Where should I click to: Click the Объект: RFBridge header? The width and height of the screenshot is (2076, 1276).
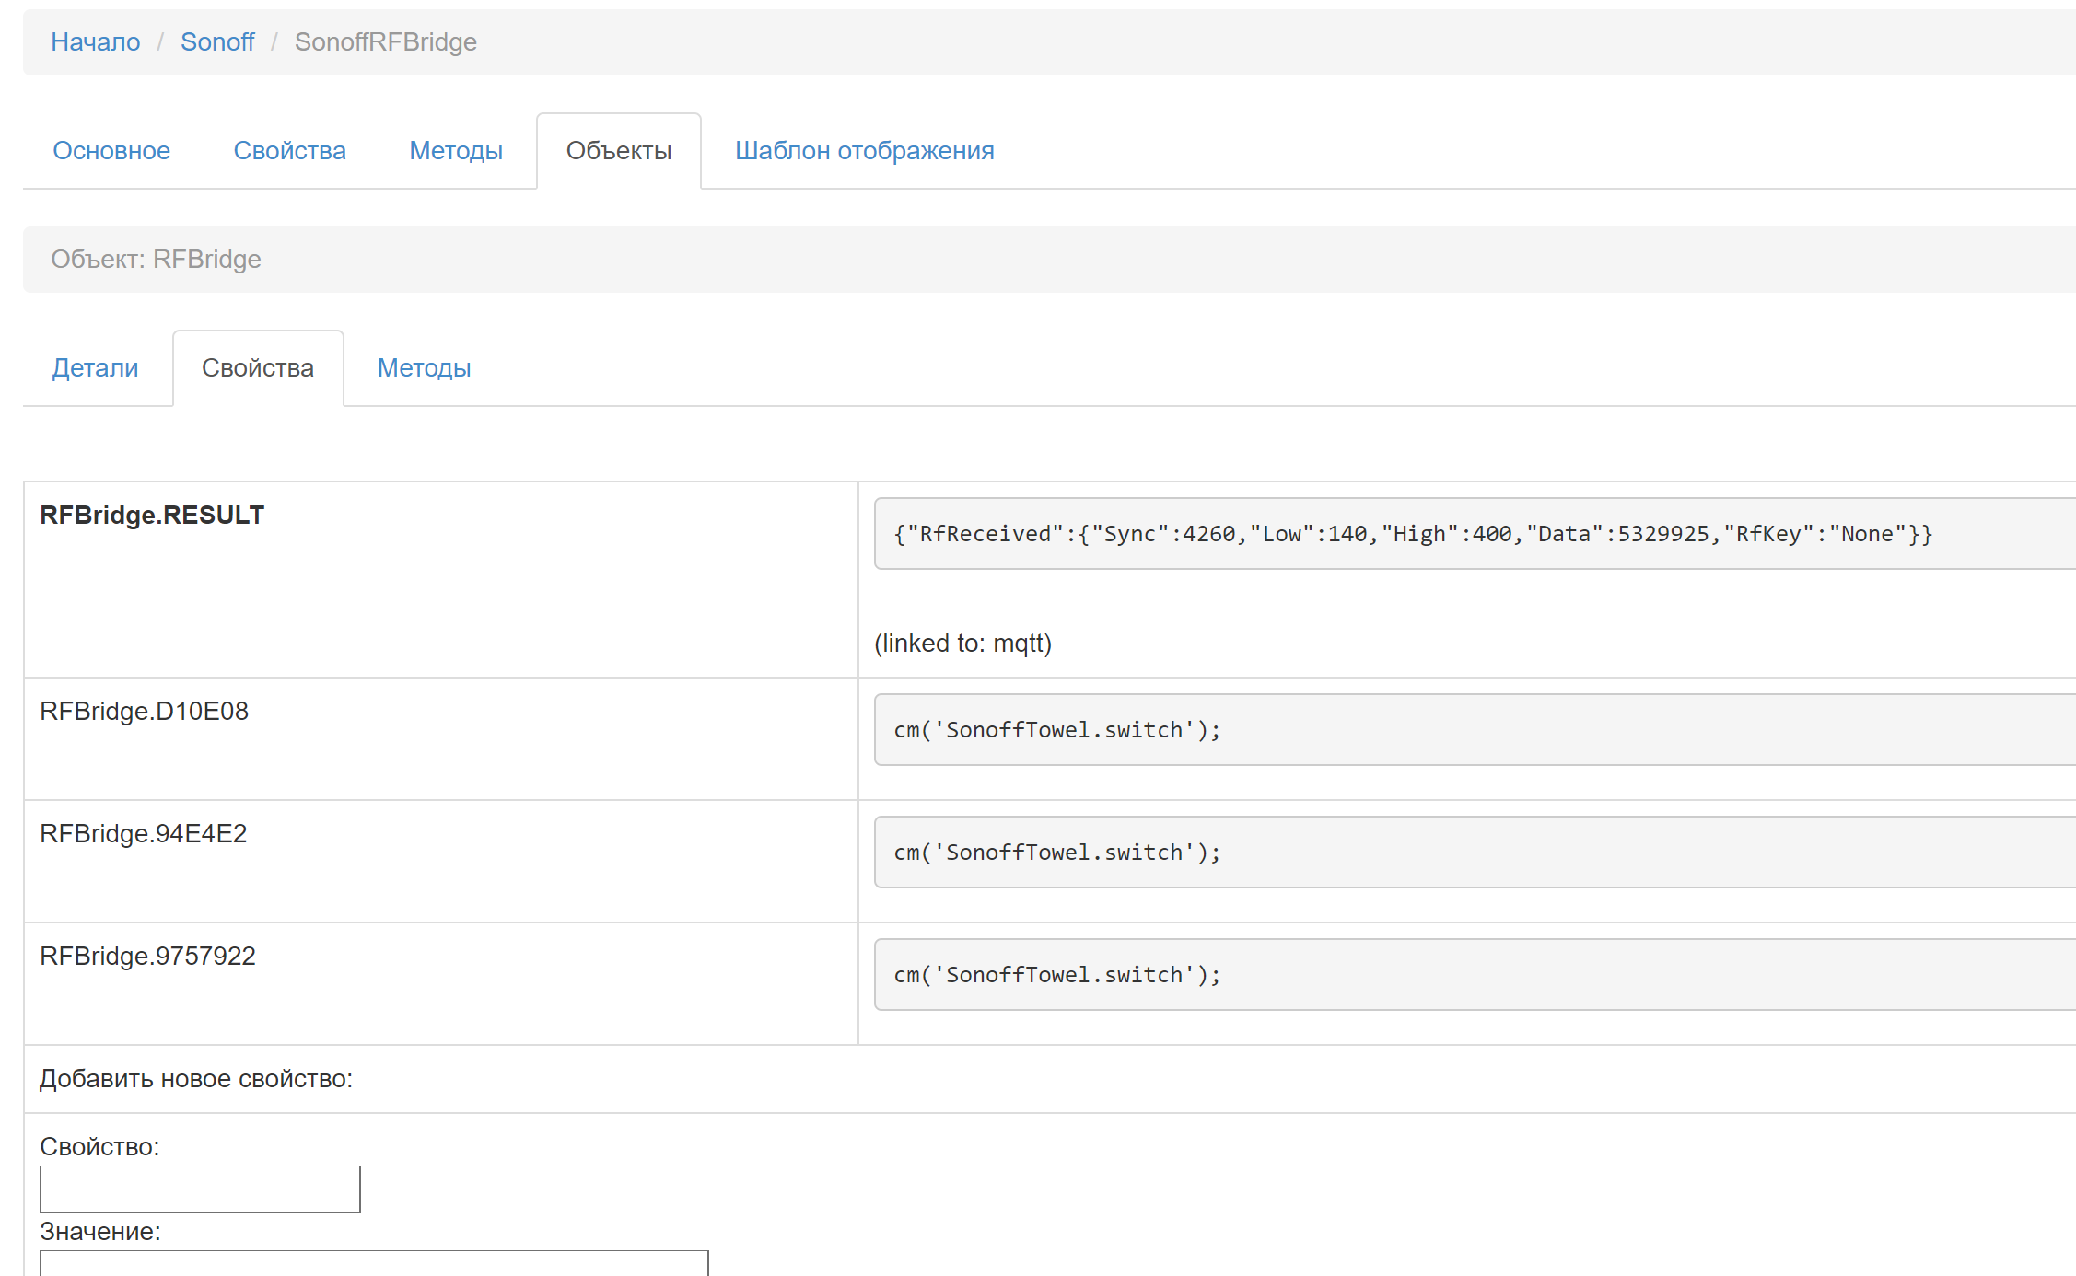coord(156,260)
